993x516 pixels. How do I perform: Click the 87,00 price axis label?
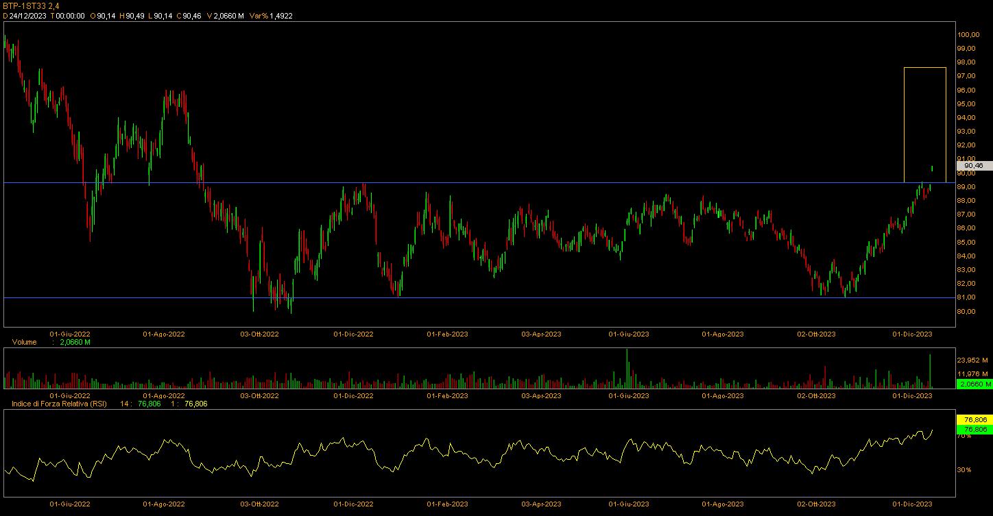(x=967, y=214)
